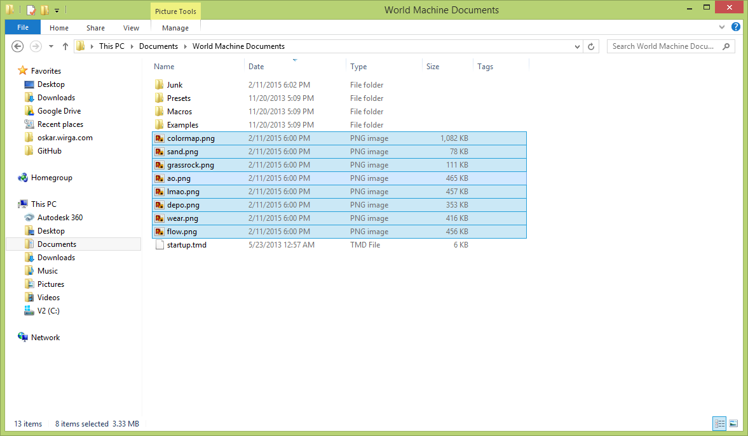Viewport: 748px width, 436px height.
Task: Switch to large thumbnails view layout
Action: [733, 423]
